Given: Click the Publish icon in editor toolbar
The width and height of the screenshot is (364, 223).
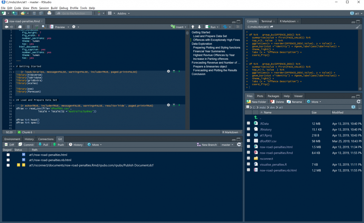Looking at the screenshot, I should (x=225, y=27).
